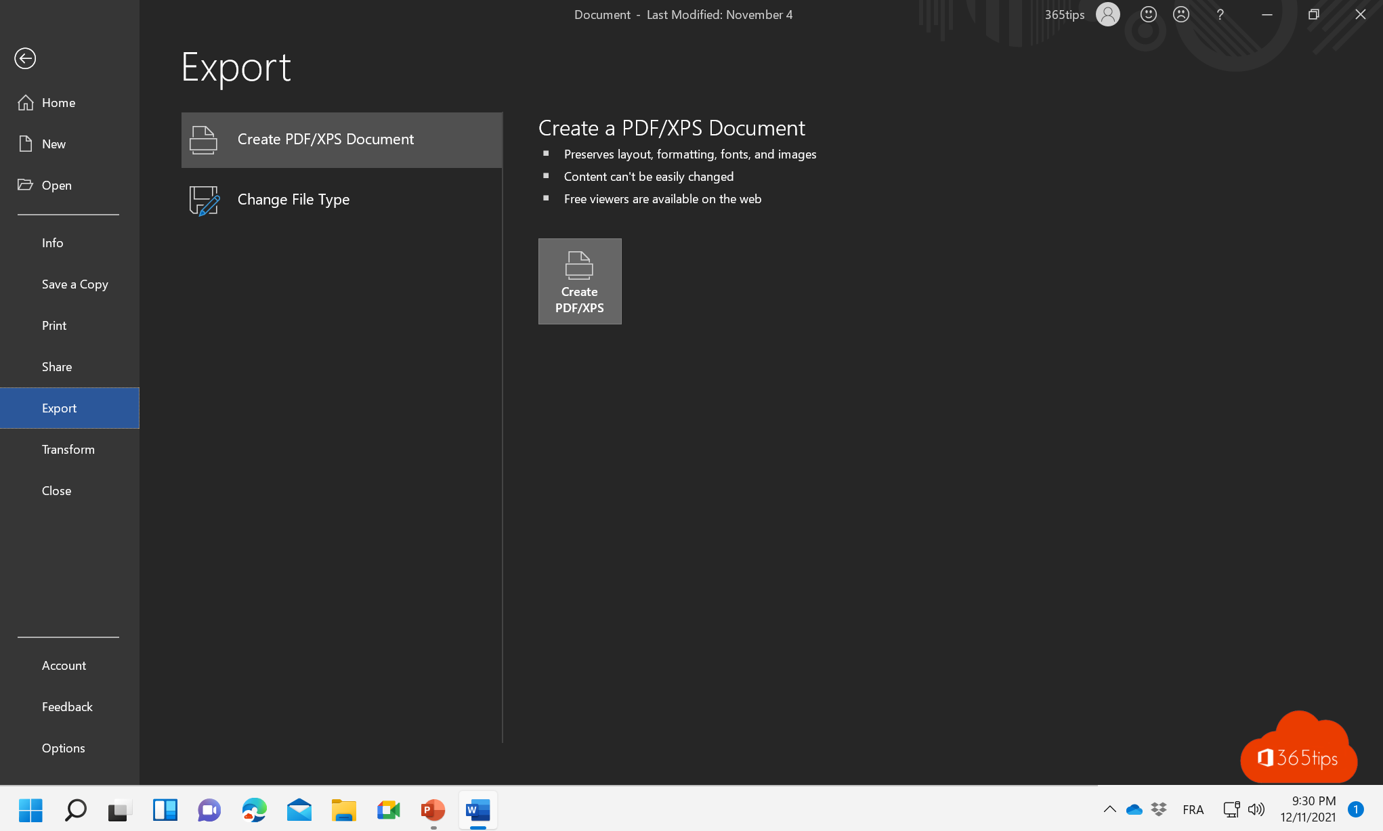Open File Explorer from the taskbar
The width and height of the screenshot is (1383, 831).
(x=344, y=810)
